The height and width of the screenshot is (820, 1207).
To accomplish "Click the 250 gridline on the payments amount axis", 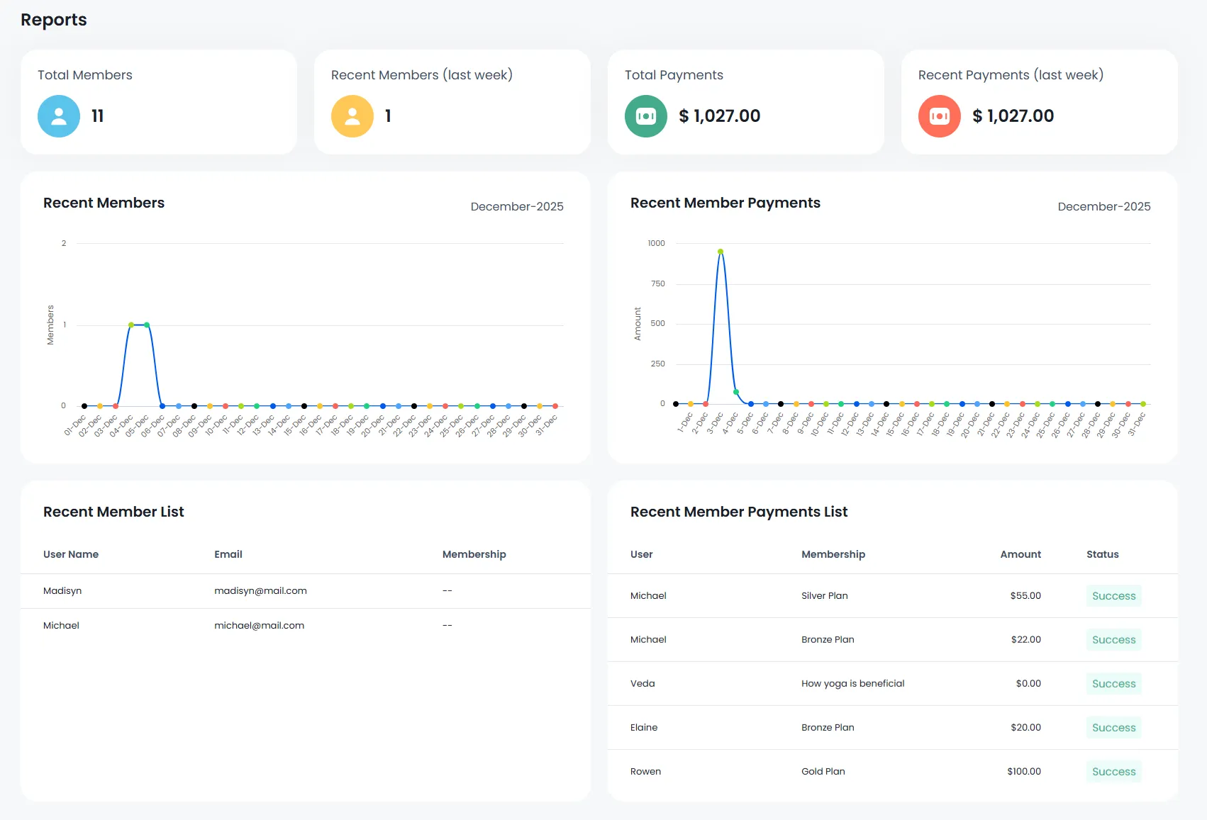I will click(658, 364).
